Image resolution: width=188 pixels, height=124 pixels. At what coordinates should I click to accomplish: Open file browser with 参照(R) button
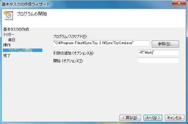tap(165, 44)
